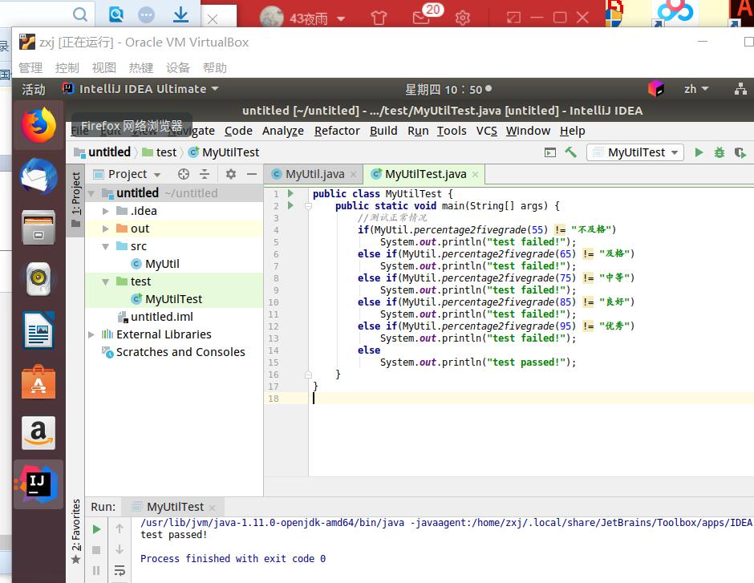Rerun MyUtilTest in the Run panel
This screenshot has width=754, height=583.
click(96, 529)
